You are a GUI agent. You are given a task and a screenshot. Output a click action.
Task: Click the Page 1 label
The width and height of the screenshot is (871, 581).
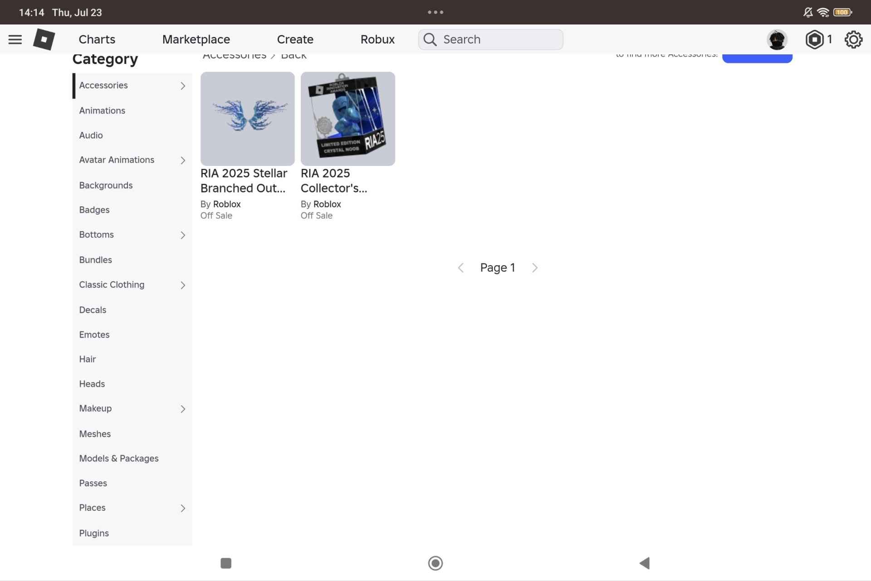[x=498, y=268]
